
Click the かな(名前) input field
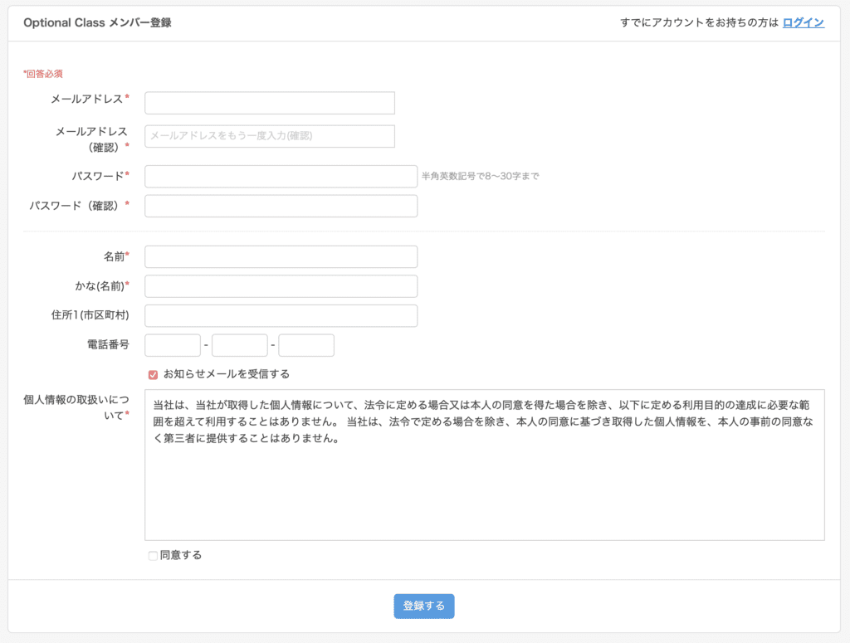(281, 286)
